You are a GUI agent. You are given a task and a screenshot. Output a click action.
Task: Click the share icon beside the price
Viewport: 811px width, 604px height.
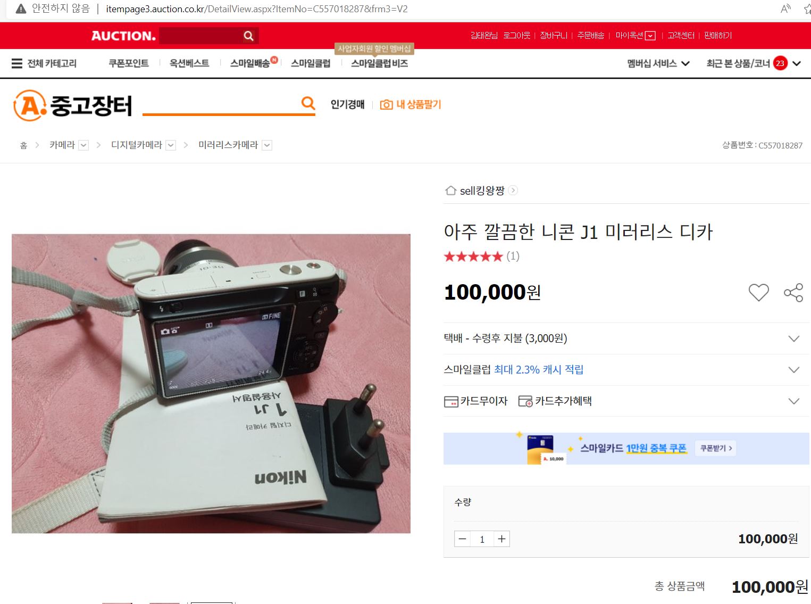[793, 293]
